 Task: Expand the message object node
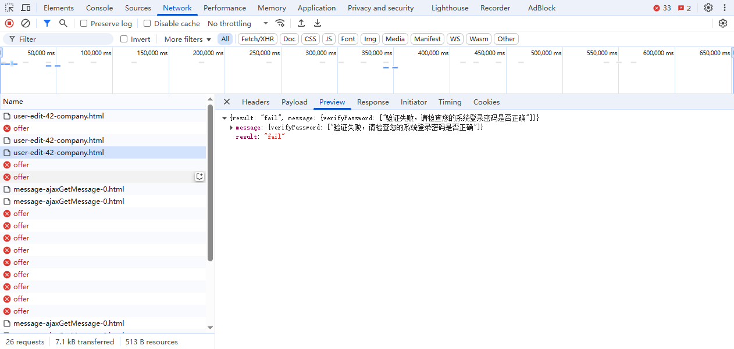(x=231, y=127)
